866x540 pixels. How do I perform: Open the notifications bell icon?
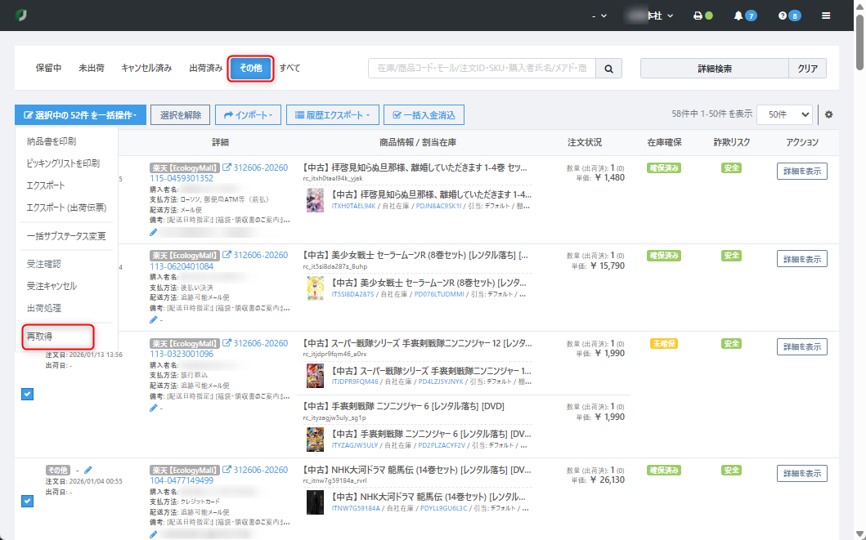pos(738,16)
